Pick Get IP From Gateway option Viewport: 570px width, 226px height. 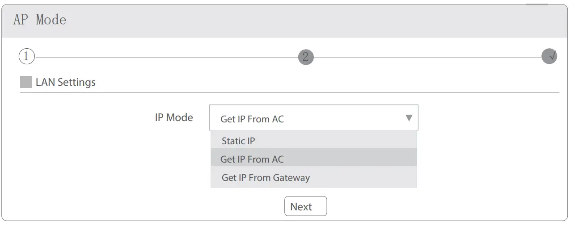tap(266, 178)
